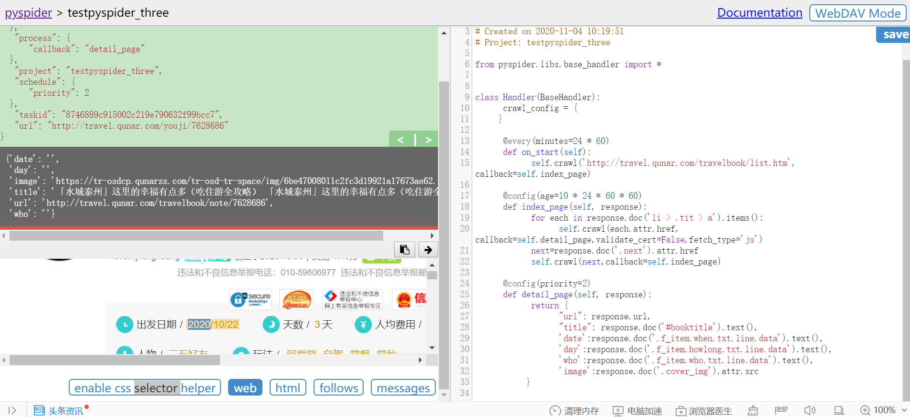Open 头条资讯 news in status bar
This screenshot has height=417, width=910.
point(59,410)
